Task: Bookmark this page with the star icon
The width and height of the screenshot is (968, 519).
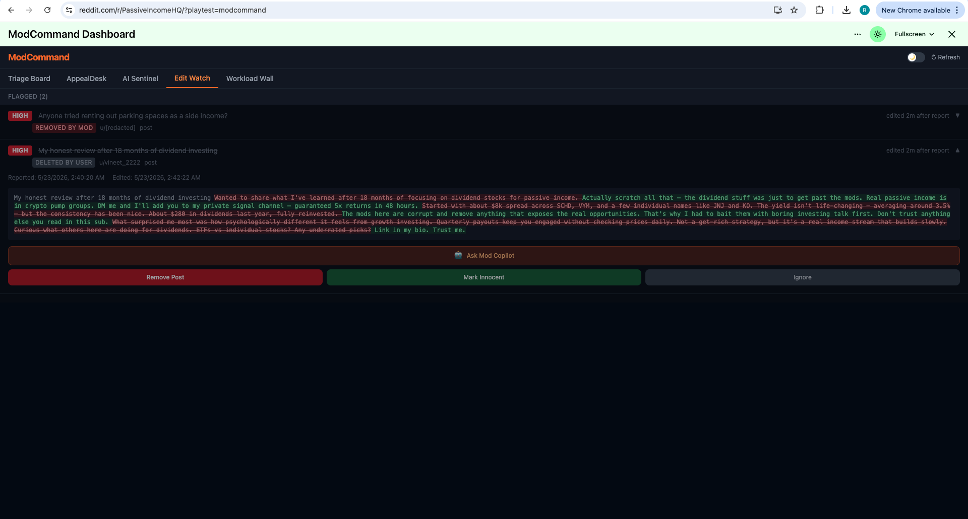Action: pos(794,10)
